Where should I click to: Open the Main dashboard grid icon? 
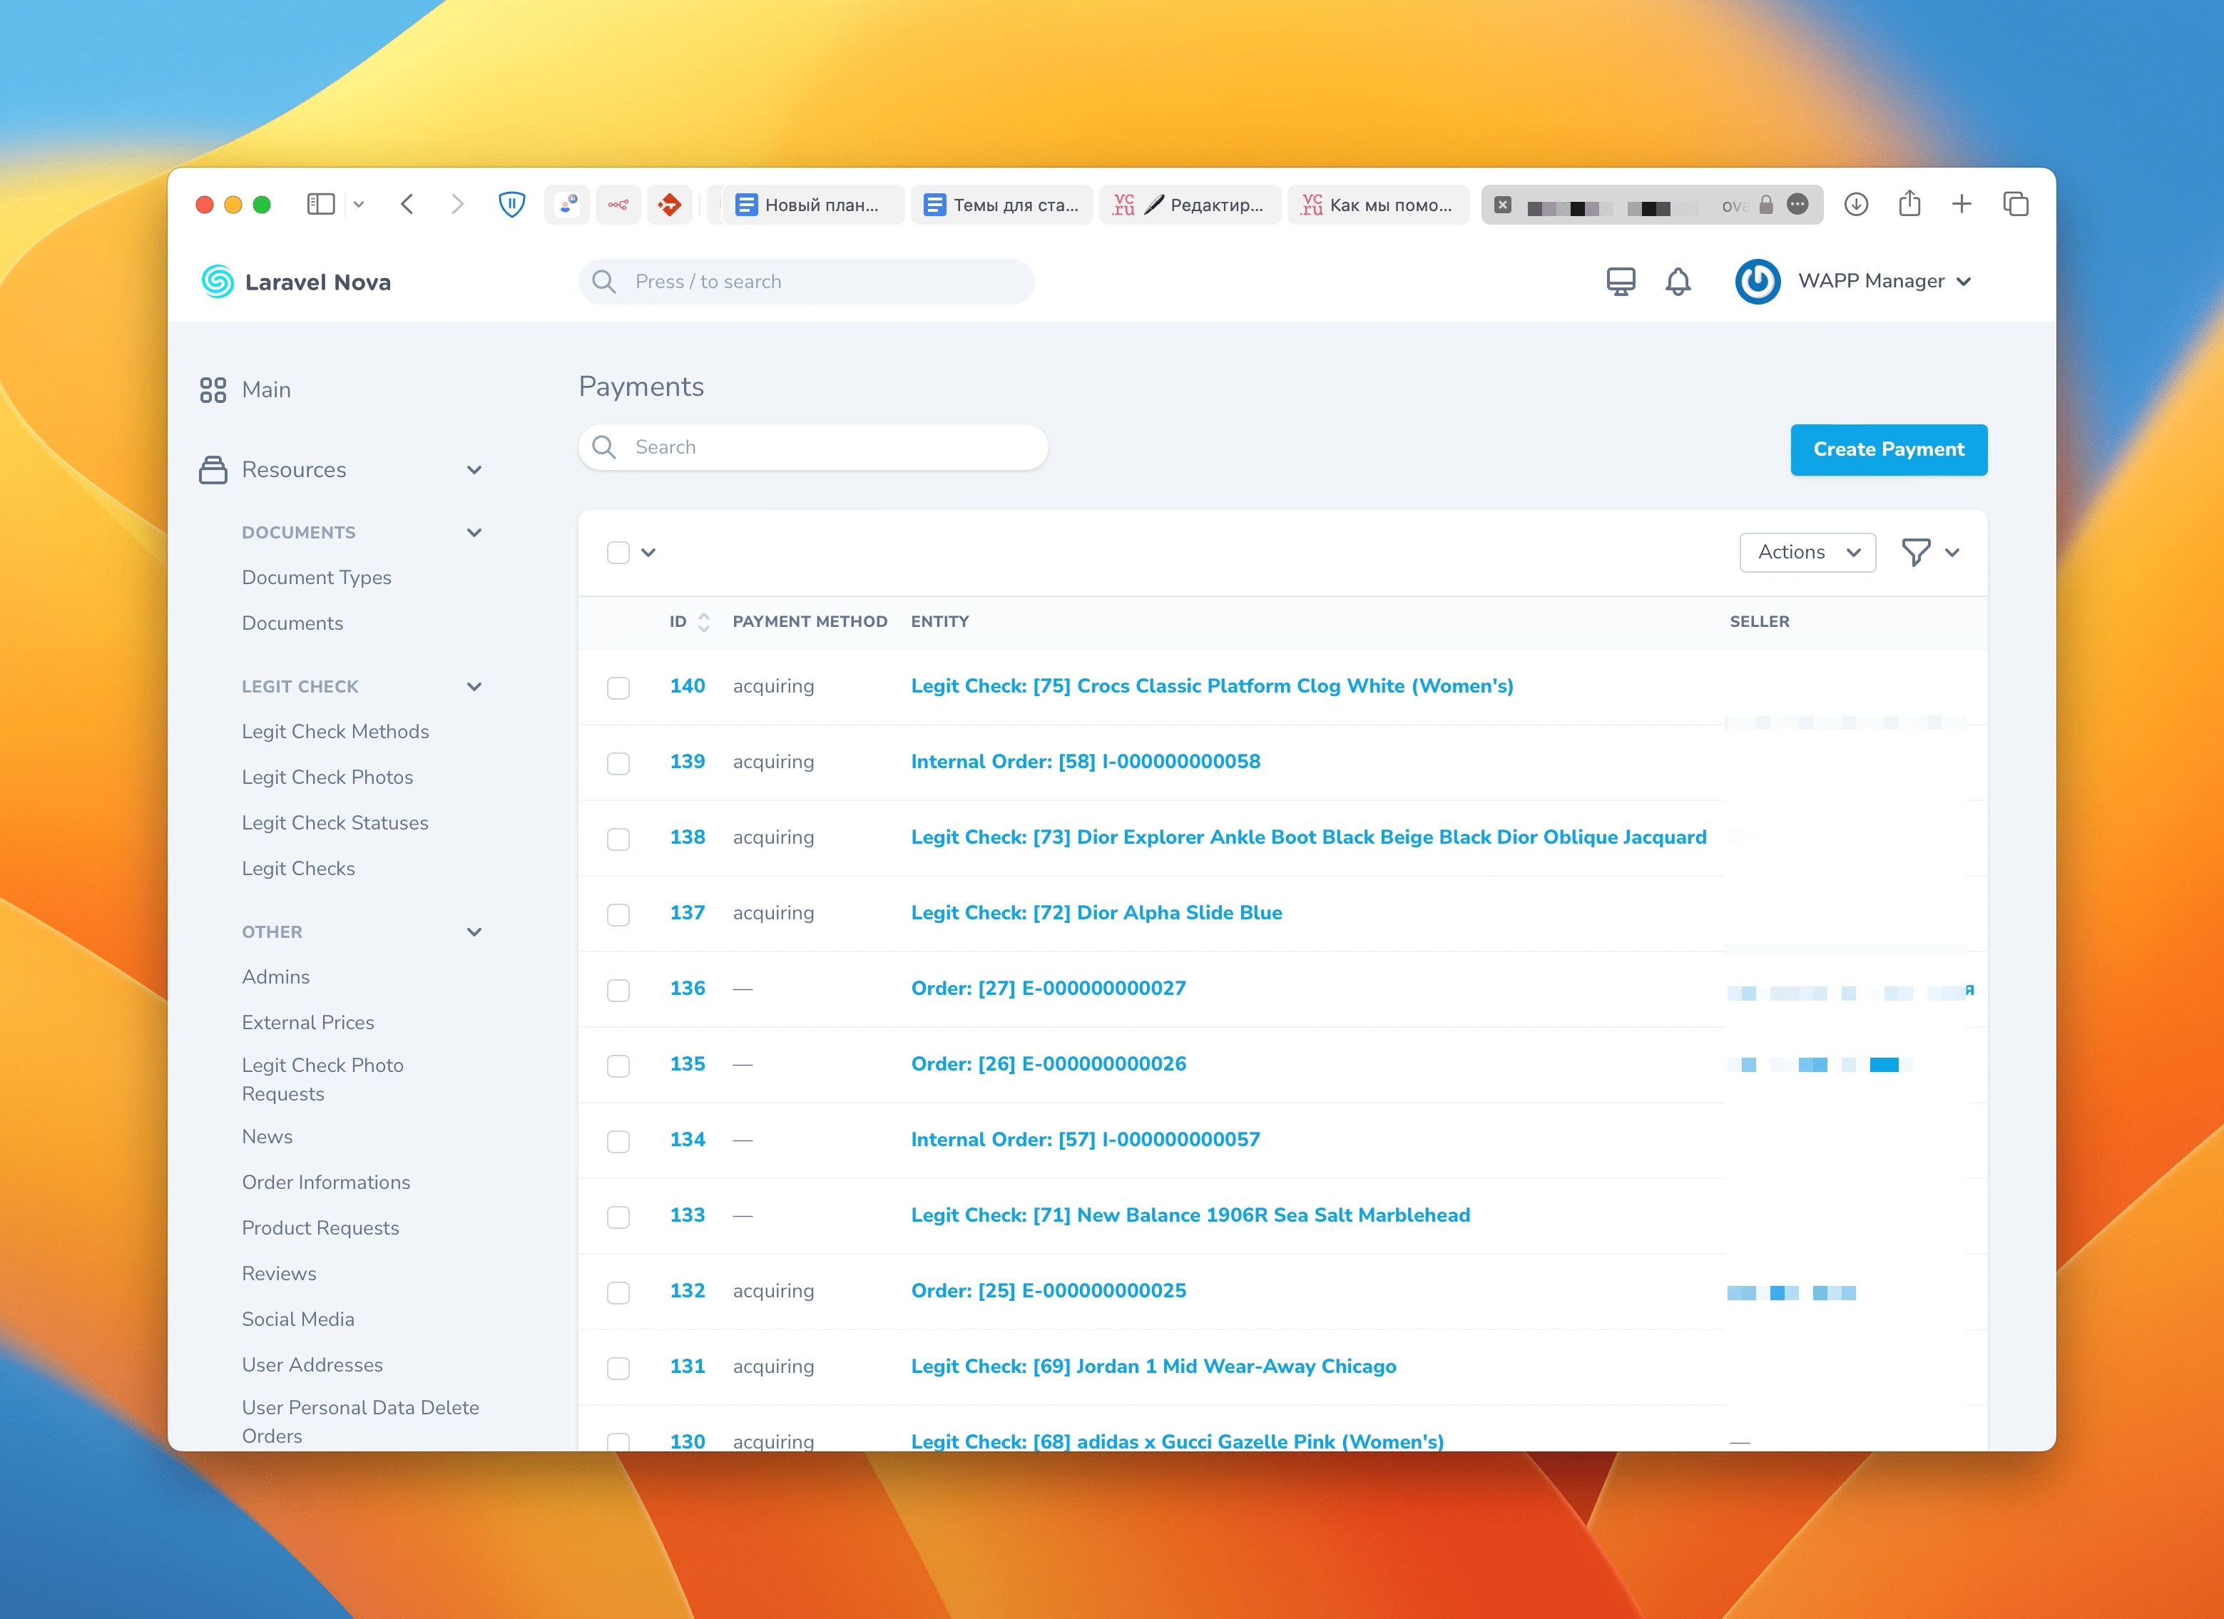(213, 390)
